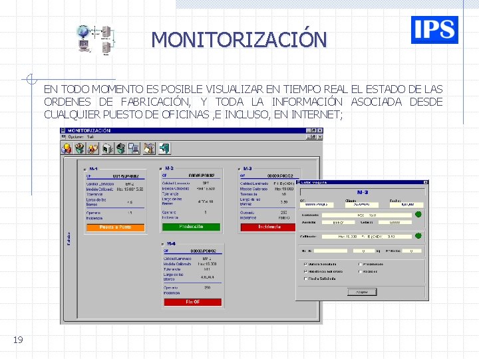Minimize the MONITORIZACIÓN main window
Viewport: 479px width, 359px height.
tap(309, 131)
